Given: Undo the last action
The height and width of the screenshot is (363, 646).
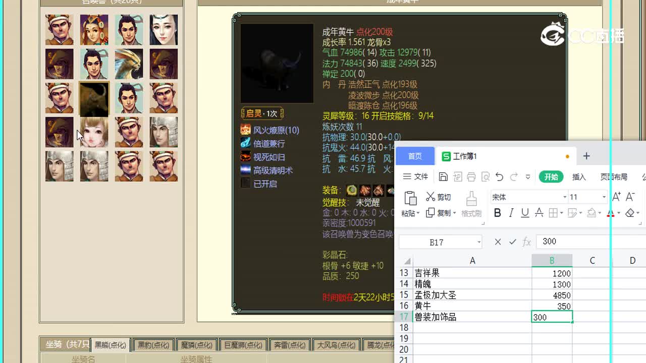Looking at the screenshot, I should [x=499, y=176].
